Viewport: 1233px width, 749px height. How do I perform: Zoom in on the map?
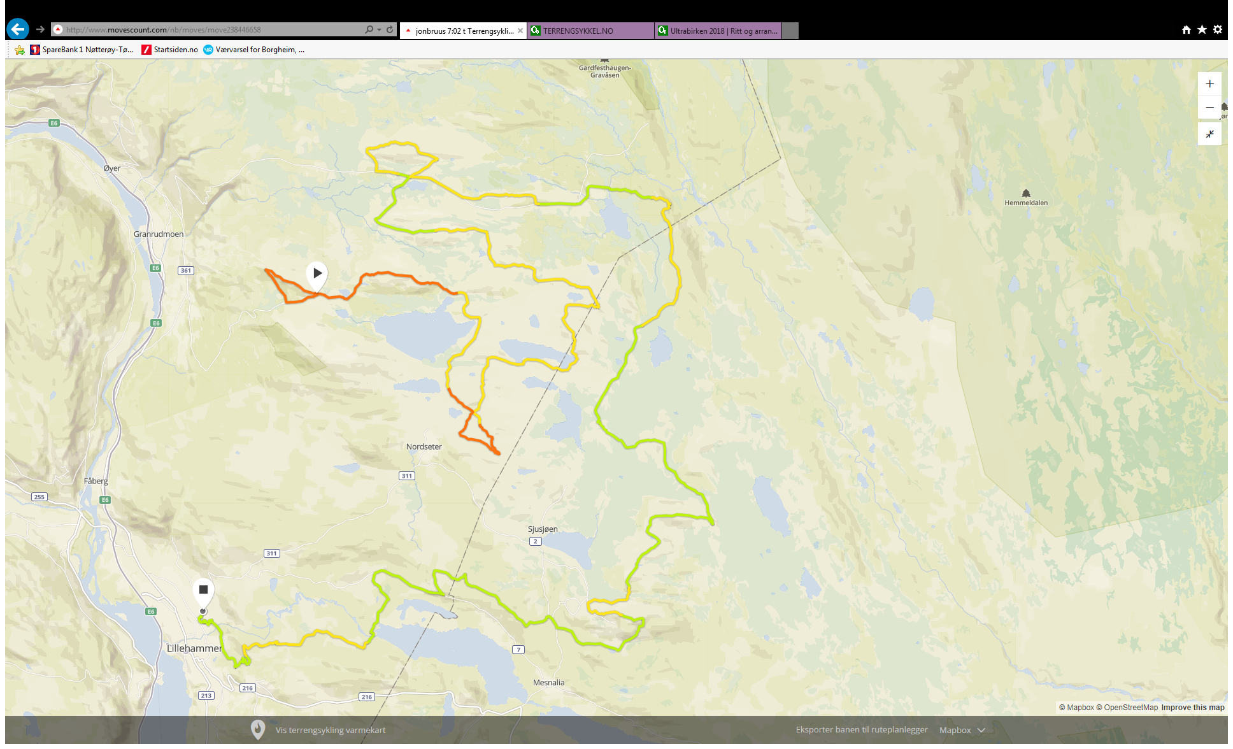click(x=1209, y=84)
